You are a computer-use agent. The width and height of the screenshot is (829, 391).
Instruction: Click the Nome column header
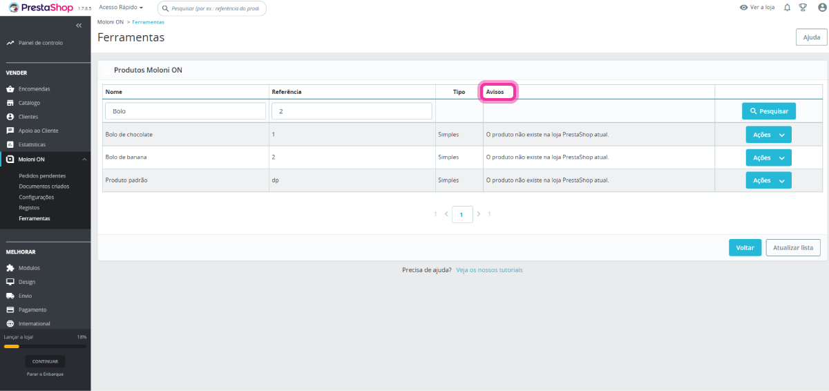[x=114, y=92]
